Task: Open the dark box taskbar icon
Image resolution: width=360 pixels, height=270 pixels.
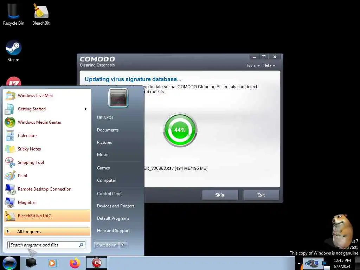Action: click(x=31, y=263)
